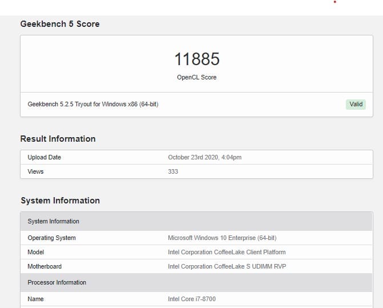The height and width of the screenshot is (308, 383).
Task: Select the Operating System row label
Action: click(x=51, y=238)
